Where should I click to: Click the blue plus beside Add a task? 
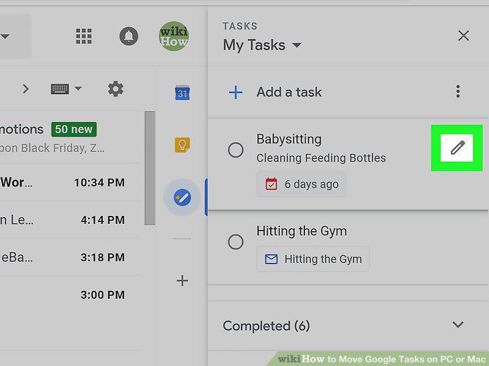(x=236, y=93)
